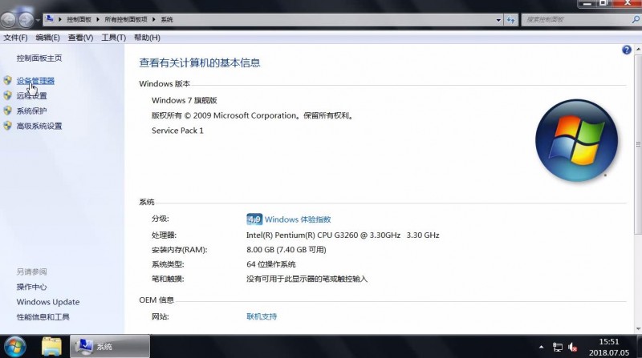Show hidden tray icons arrow
This screenshot has height=358, width=642.
[541, 347]
